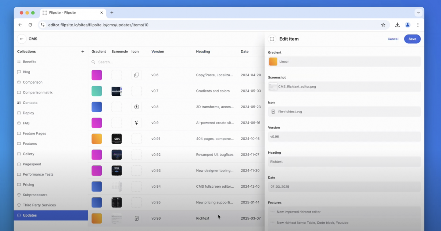Click the Date field 07.03.2025
The image size is (441, 231).
344,187
